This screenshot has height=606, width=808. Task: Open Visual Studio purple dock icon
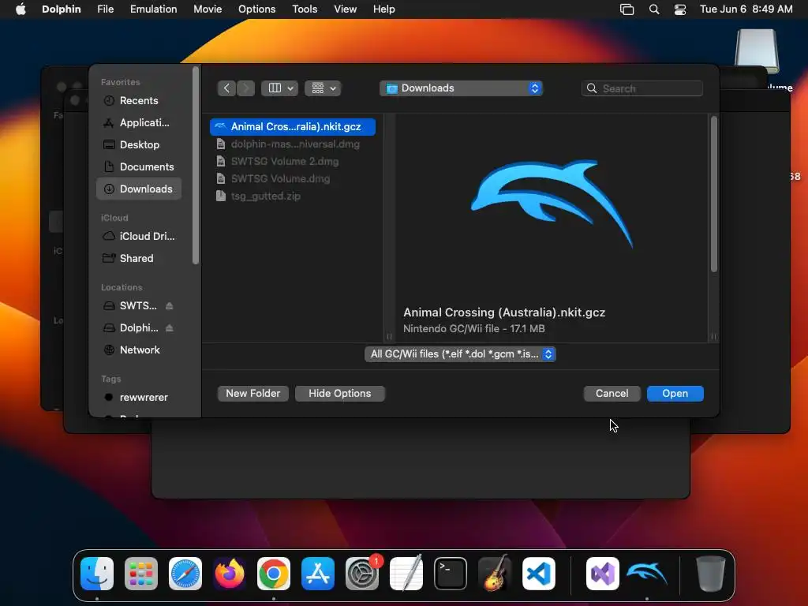602,574
